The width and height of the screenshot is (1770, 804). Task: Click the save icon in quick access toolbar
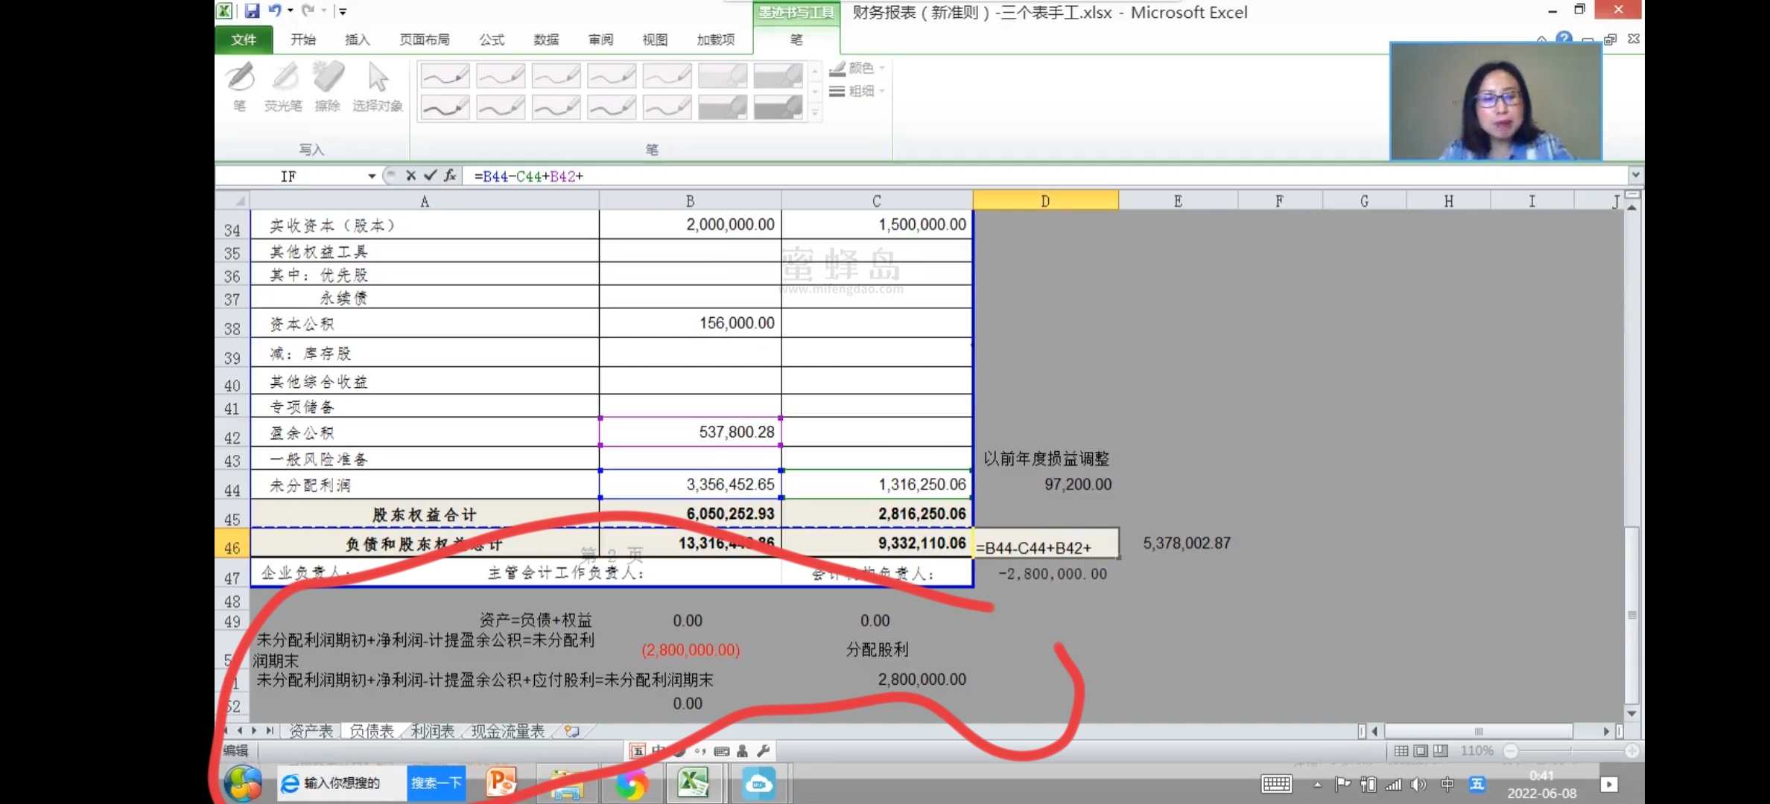252,10
